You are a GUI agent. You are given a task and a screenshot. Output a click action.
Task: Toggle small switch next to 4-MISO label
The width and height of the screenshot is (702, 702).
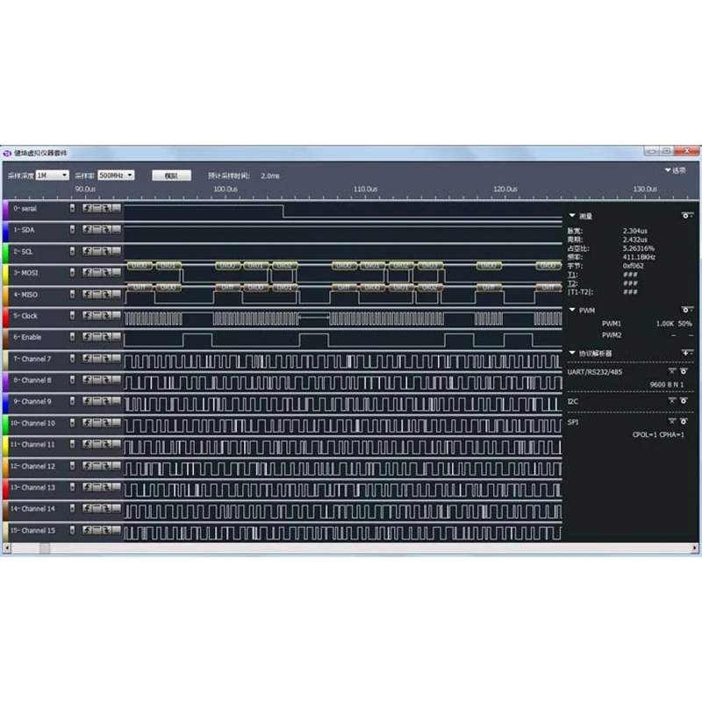pos(72,294)
